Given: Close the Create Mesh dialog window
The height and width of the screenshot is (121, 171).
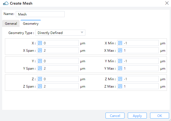Looking at the screenshot, I should [x=167, y=3].
